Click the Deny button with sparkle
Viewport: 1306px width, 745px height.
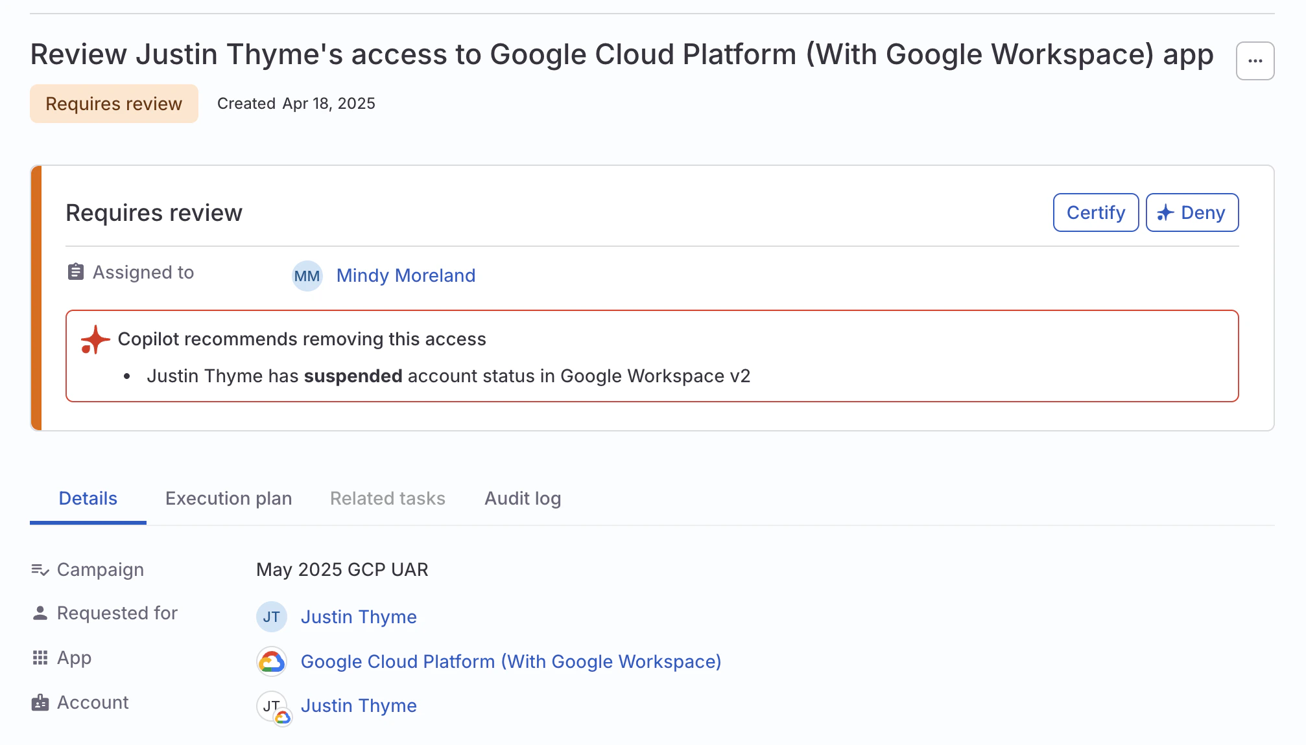[1192, 212]
